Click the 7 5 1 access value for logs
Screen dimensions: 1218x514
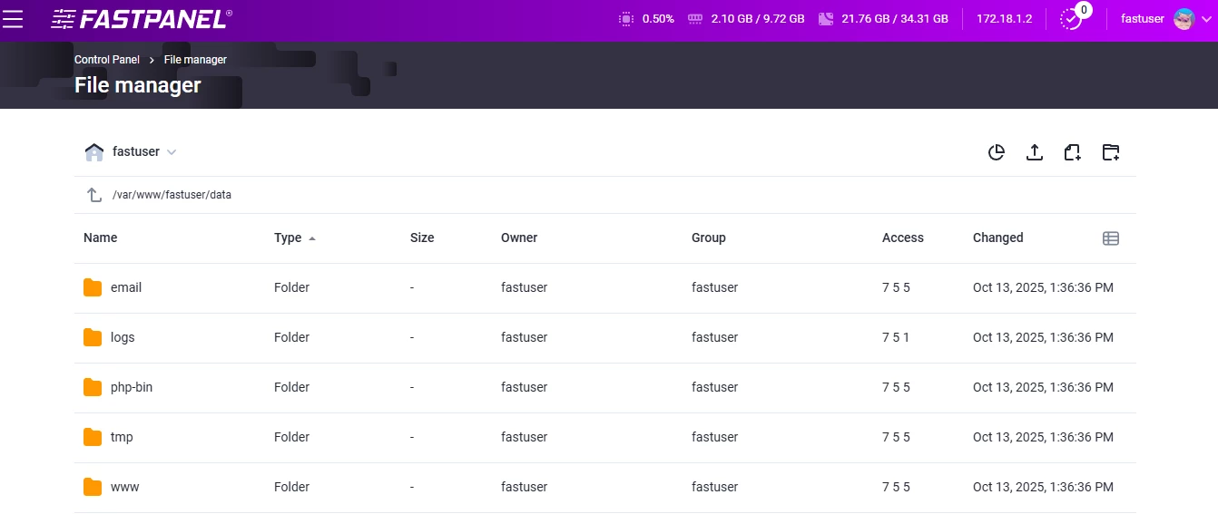point(896,337)
